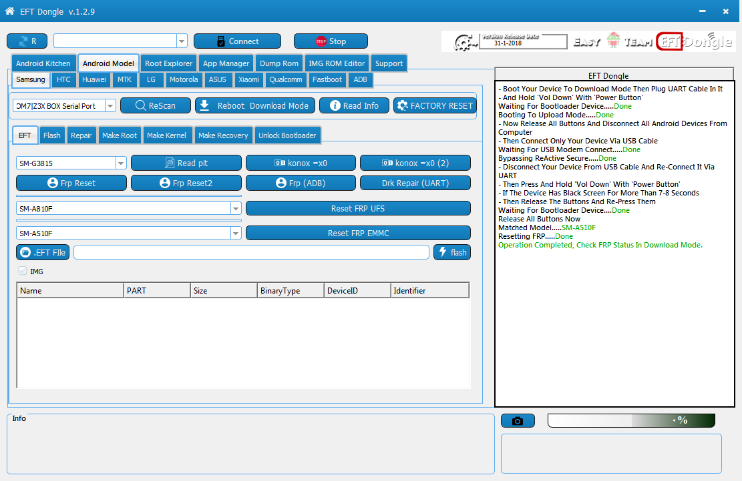This screenshot has height=481, width=742.
Task: Click the home icon in title bar
Action: (9, 11)
